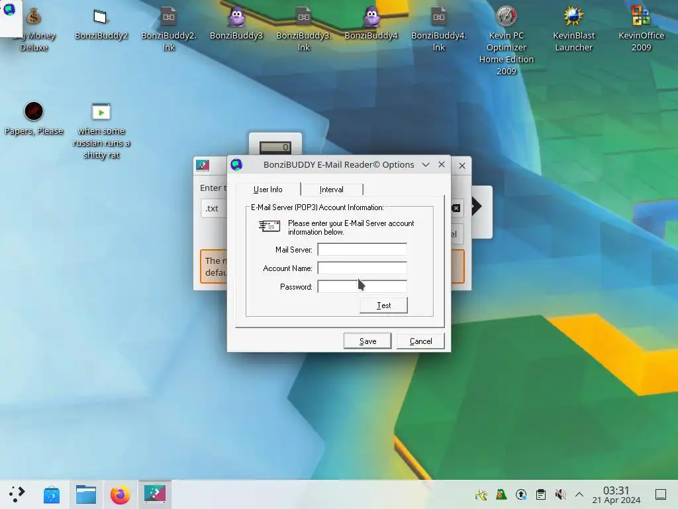Close the BonziBUDDY E-Mail Reader Options dialog
The image size is (678, 509).
coord(442,164)
